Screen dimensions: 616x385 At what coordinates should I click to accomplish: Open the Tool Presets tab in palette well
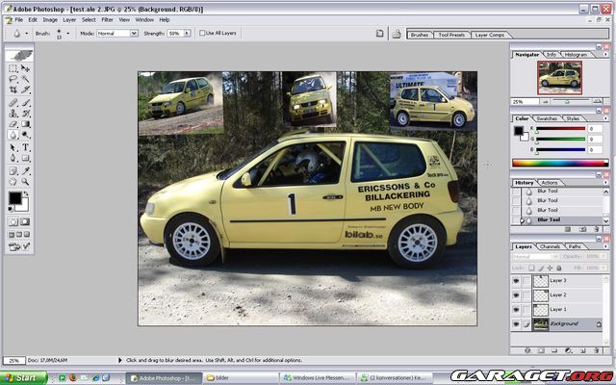[451, 35]
